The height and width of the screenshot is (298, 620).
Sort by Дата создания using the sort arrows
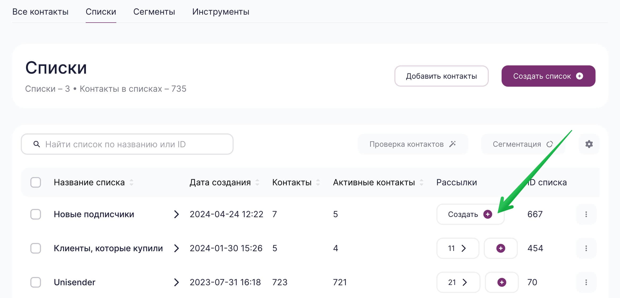[x=257, y=182]
